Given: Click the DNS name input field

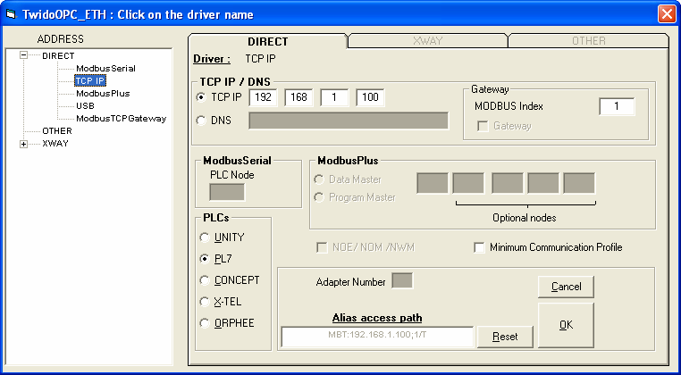Looking at the screenshot, I should coord(349,121).
